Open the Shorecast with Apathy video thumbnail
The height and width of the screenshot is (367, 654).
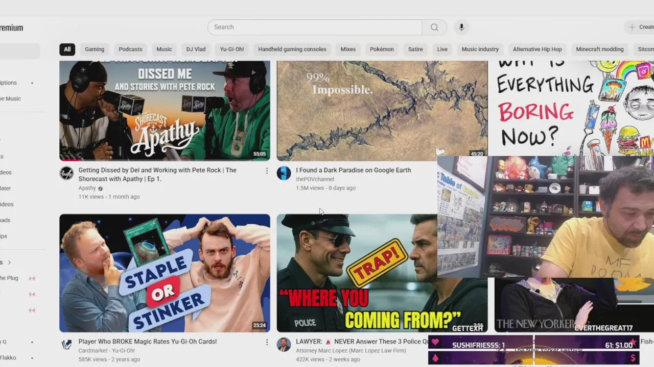coord(165,111)
